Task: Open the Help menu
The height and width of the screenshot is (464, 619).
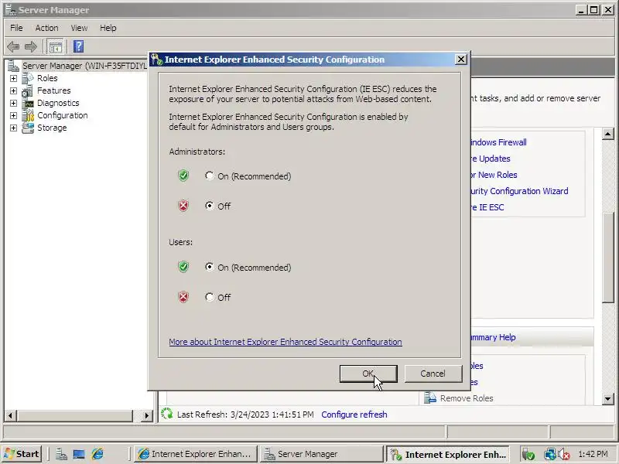Action: 108,28
